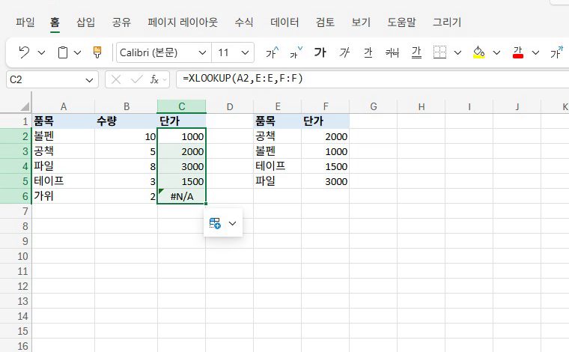Screen dimensions: 569x352
Task: Toggle Bold formatting
Action: pos(320,52)
